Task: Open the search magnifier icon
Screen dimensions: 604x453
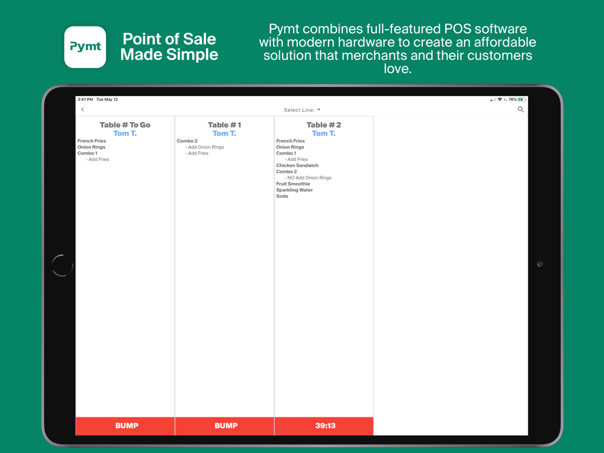Action: tap(521, 109)
